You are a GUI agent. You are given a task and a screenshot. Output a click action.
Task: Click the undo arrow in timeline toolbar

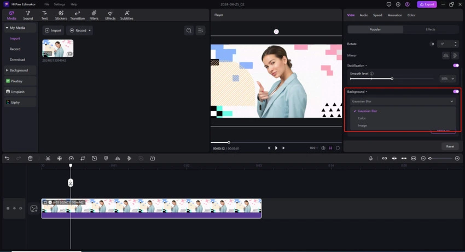[7, 159]
